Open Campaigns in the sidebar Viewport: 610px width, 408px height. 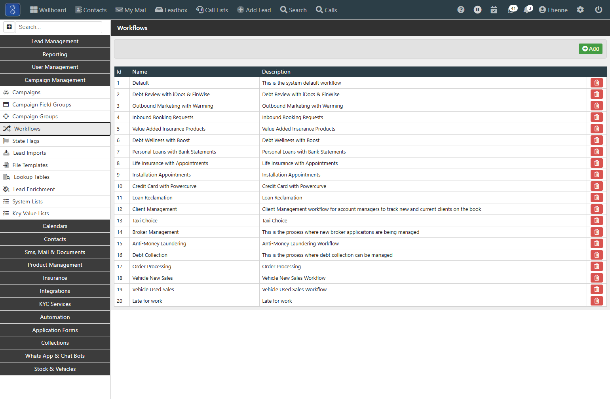[55, 92]
